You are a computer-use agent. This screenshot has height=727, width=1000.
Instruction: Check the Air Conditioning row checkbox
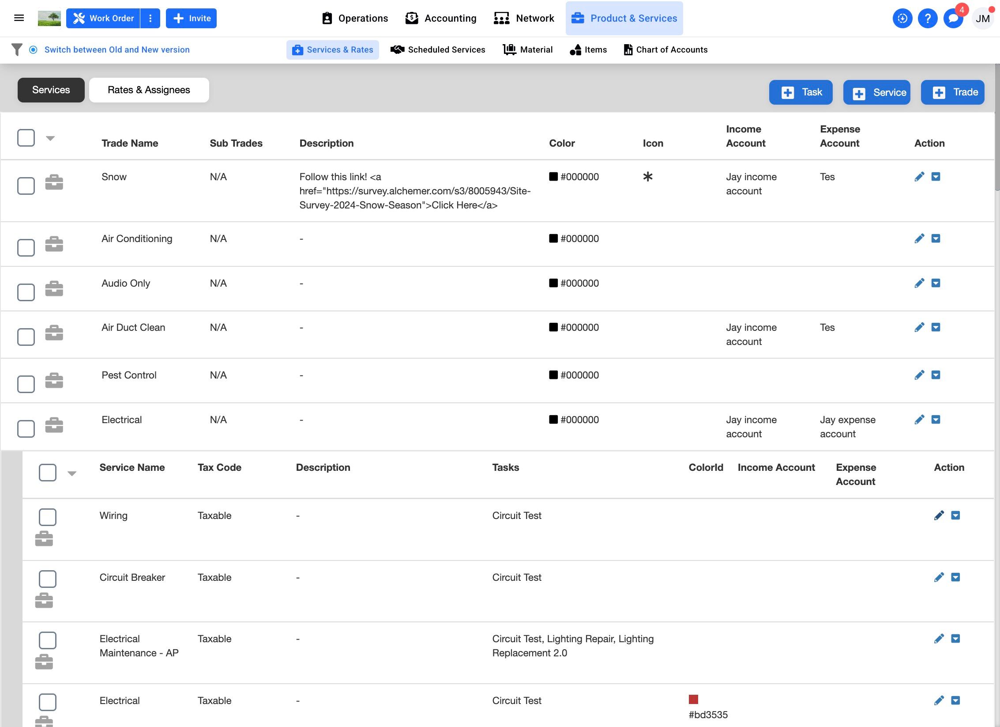(26, 248)
